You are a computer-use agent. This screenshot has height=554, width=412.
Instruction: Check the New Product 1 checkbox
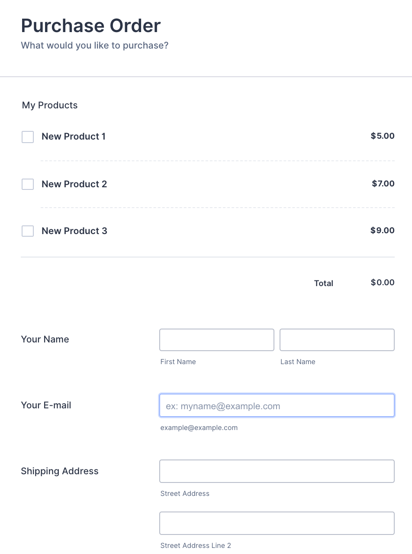pyautogui.click(x=28, y=137)
